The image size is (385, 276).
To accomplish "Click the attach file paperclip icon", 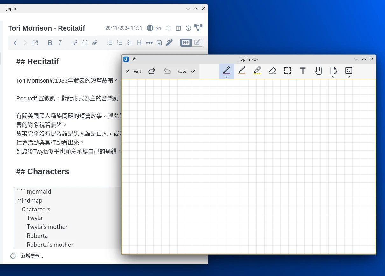I will pyautogui.click(x=95, y=43).
